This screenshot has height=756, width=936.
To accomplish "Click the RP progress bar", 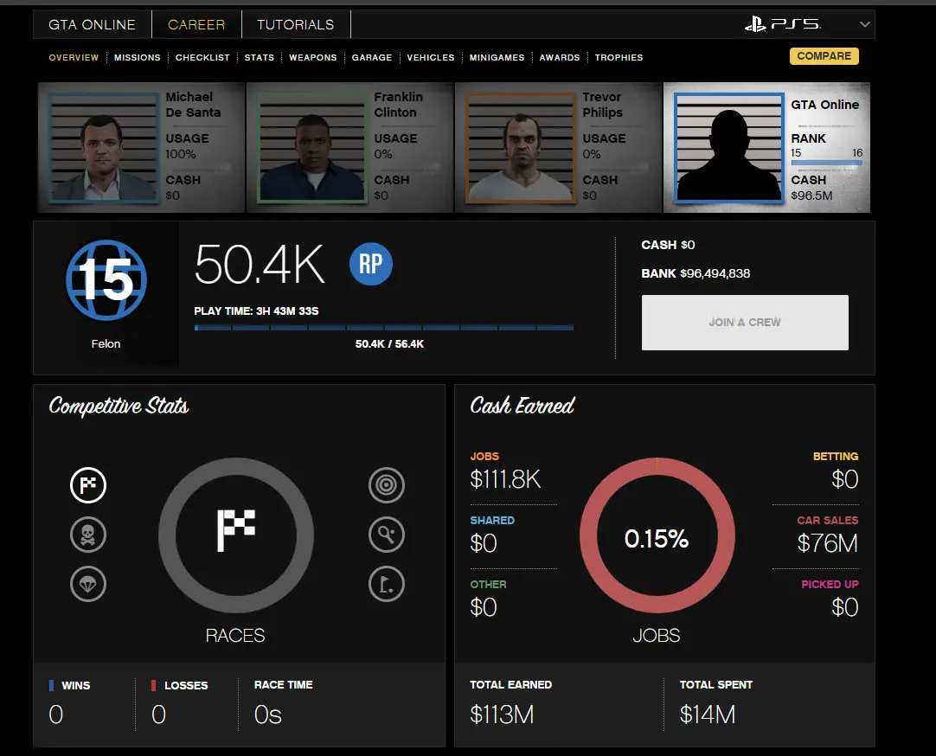I will 384,328.
